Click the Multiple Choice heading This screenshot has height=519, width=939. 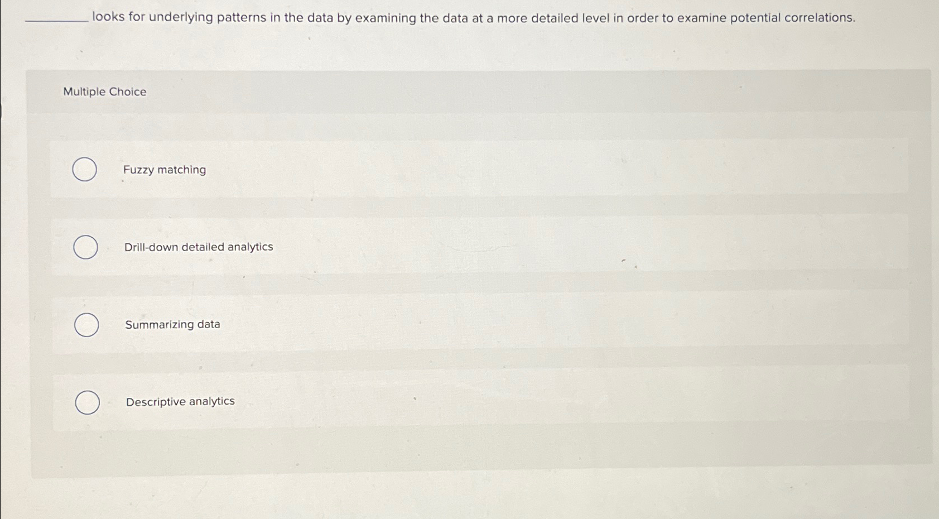coord(104,92)
